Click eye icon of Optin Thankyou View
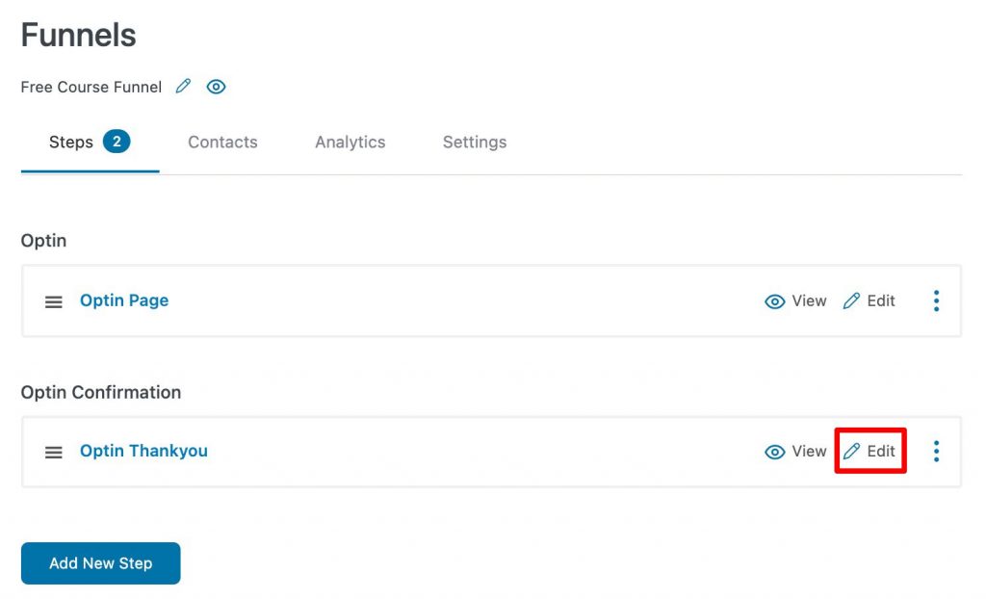Screen dimensions: 986x599 pyautogui.click(x=775, y=453)
